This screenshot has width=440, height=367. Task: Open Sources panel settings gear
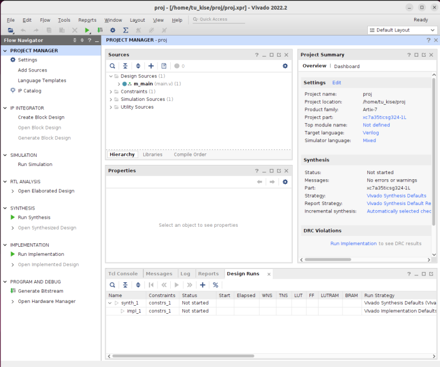click(x=285, y=66)
